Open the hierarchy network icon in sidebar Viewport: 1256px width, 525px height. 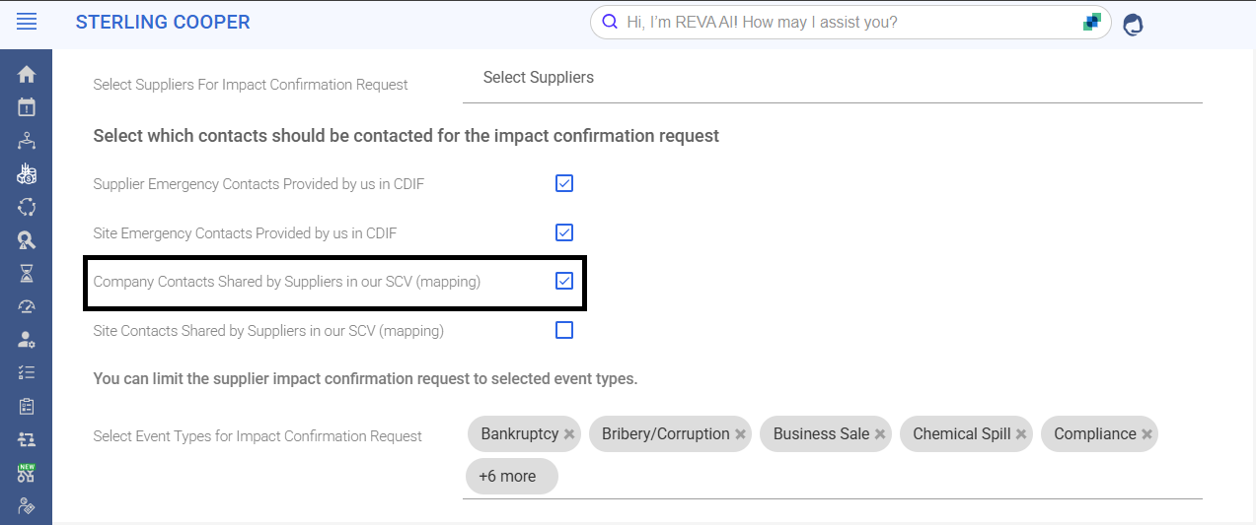[x=27, y=141]
